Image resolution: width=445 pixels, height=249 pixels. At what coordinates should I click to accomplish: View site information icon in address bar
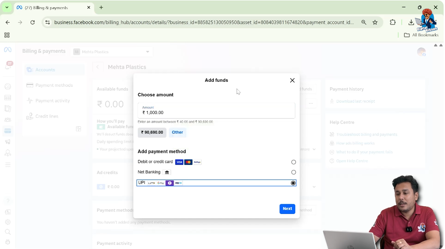pos(48,22)
